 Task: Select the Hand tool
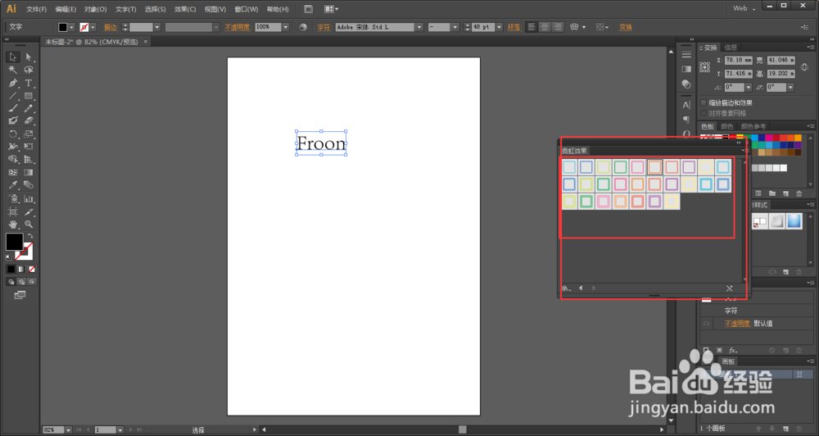pyautogui.click(x=13, y=225)
